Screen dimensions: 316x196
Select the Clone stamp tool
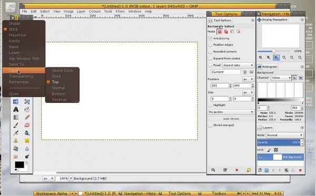(16, 141)
